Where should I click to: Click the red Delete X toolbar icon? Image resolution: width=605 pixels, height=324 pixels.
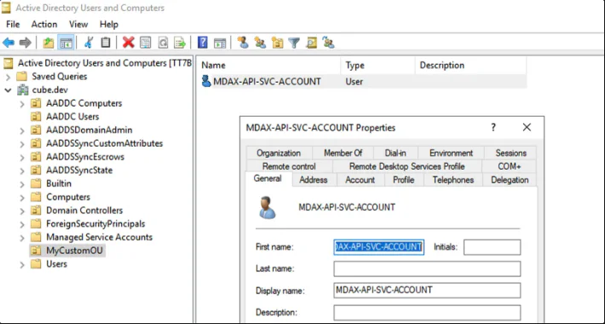128,43
